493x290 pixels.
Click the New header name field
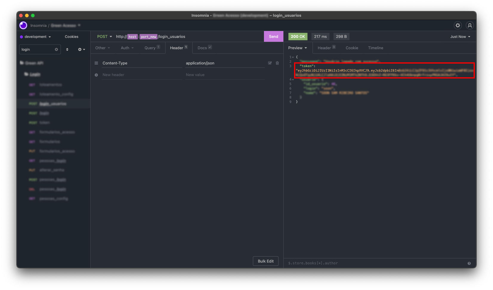coord(142,75)
